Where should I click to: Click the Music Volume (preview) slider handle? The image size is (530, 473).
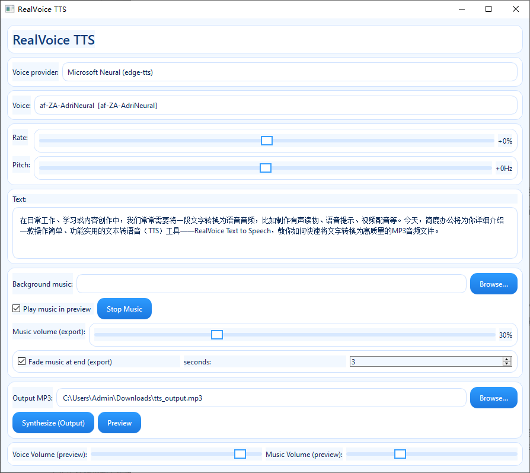click(x=400, y=453)
